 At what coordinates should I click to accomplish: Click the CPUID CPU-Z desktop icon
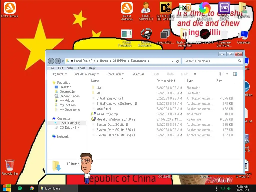pos(224,11)
